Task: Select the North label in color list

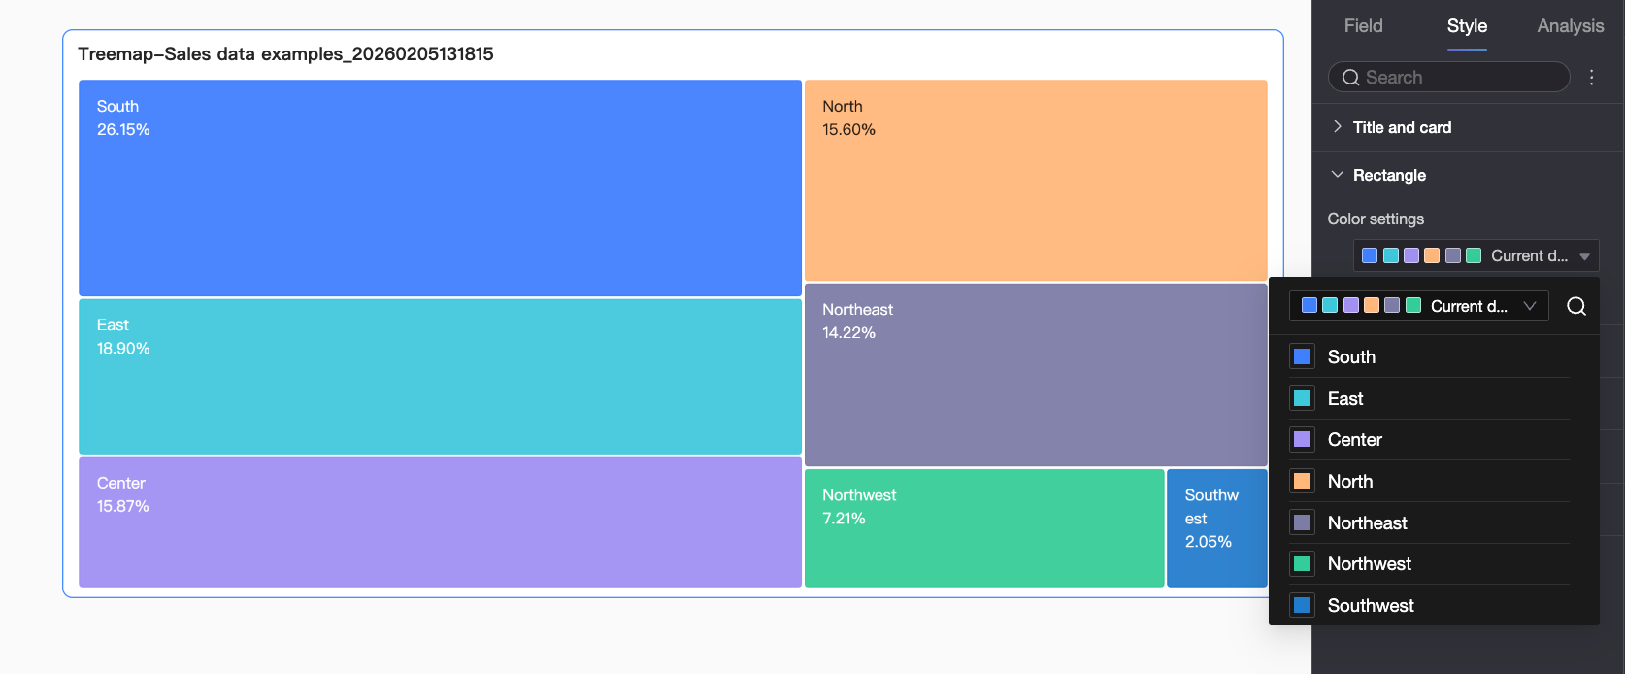Action: point(1350,481)
